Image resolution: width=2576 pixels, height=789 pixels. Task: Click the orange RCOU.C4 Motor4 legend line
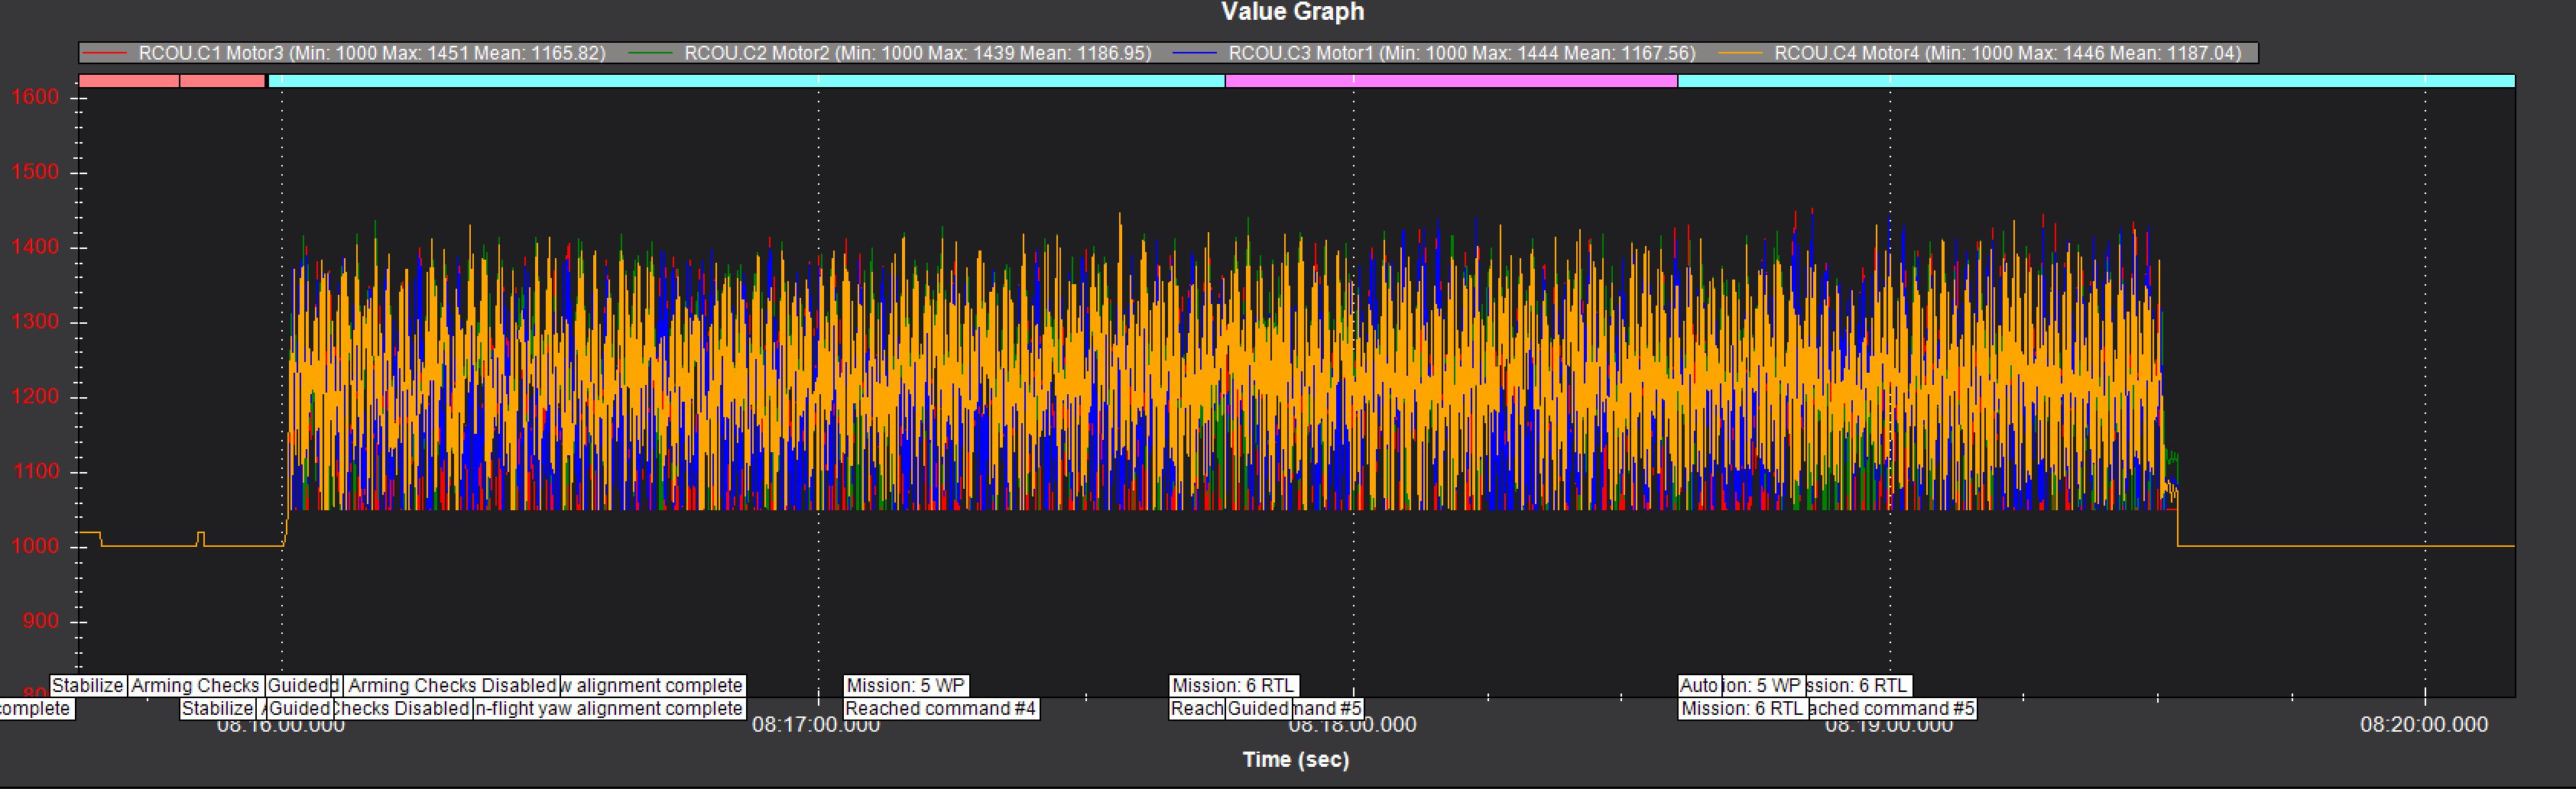[1740, 53]
